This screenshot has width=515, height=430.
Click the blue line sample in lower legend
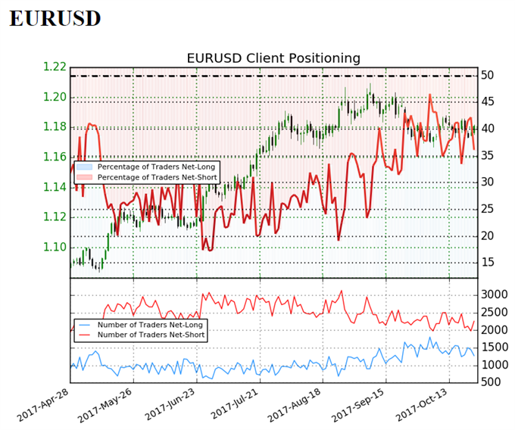pyautogui.click(x=84, y=325)
